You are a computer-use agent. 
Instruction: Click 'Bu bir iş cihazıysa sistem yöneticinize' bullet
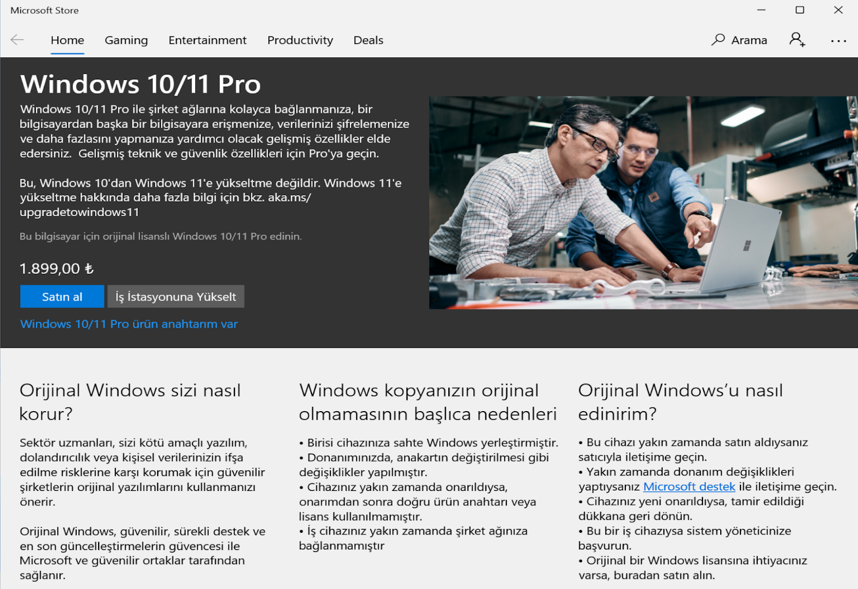685,538
